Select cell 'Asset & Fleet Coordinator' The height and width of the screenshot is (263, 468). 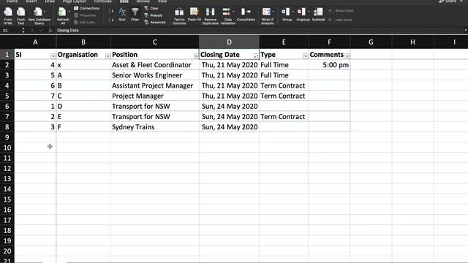(x=155, y=65)
